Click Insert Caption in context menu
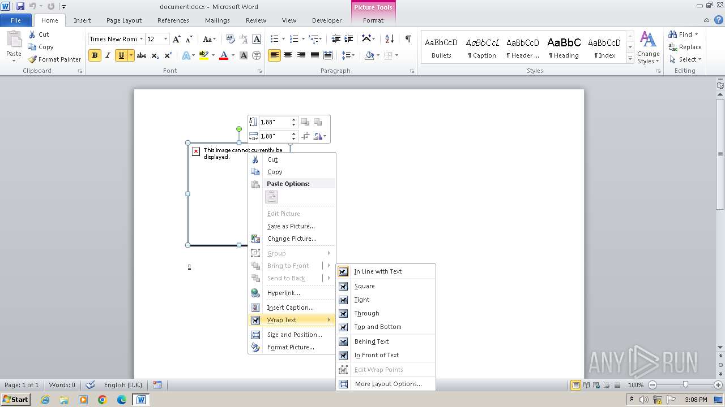 coord(292,308)
